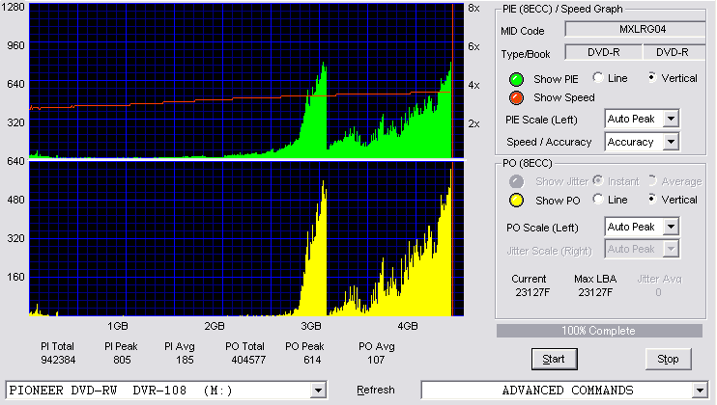Click the PI Avg value 185
This screenshot has width=717, height=405.
click(185, 360)
